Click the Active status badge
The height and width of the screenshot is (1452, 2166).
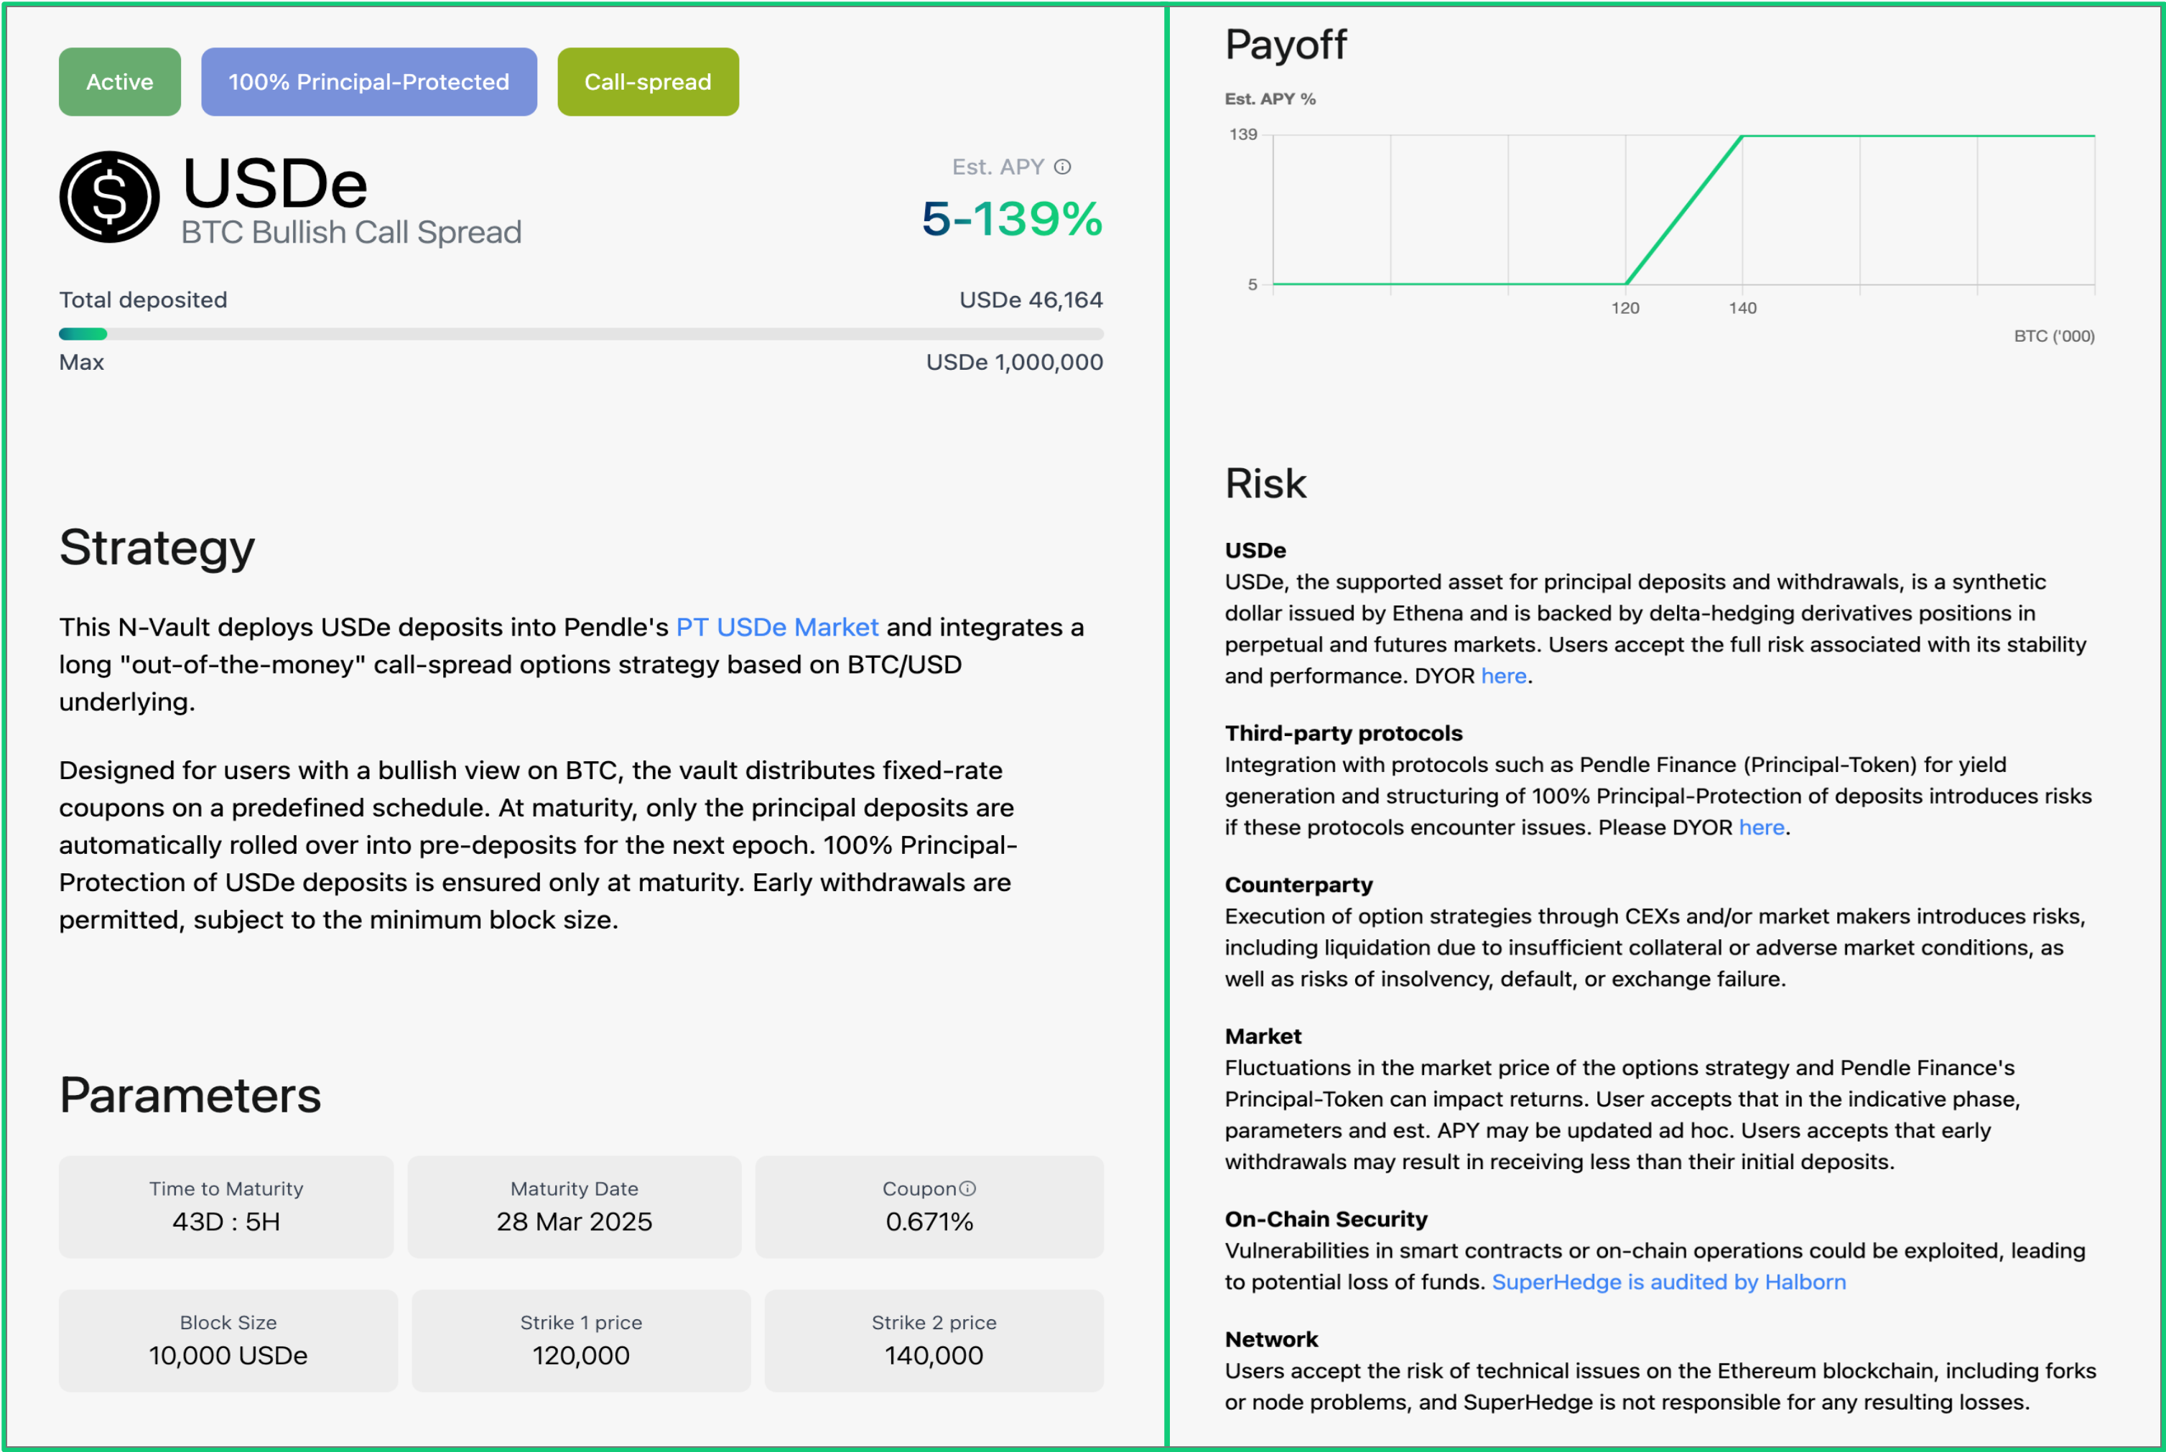(119, 81)
